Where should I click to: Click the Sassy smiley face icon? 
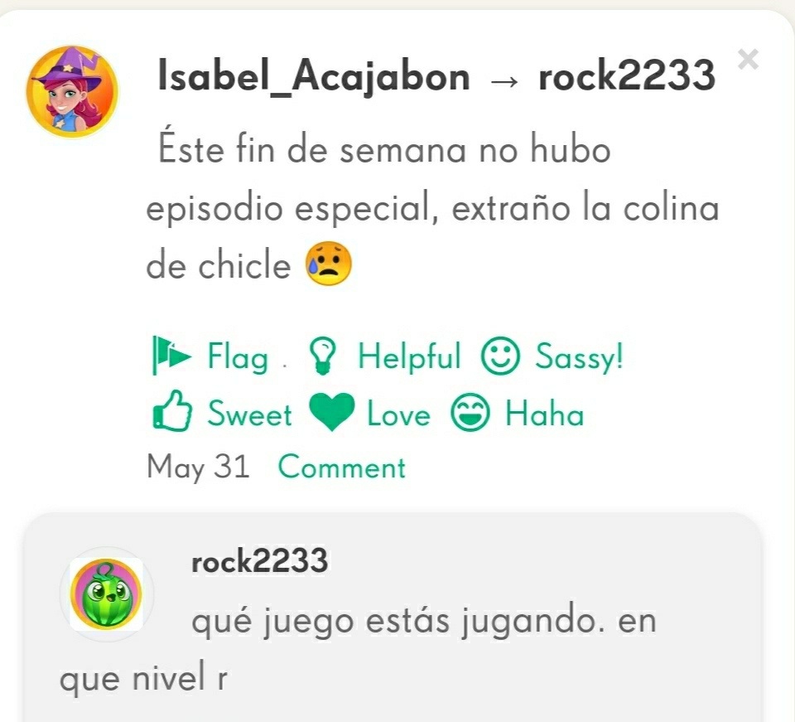pyautogui.click(x=500, y=356)
